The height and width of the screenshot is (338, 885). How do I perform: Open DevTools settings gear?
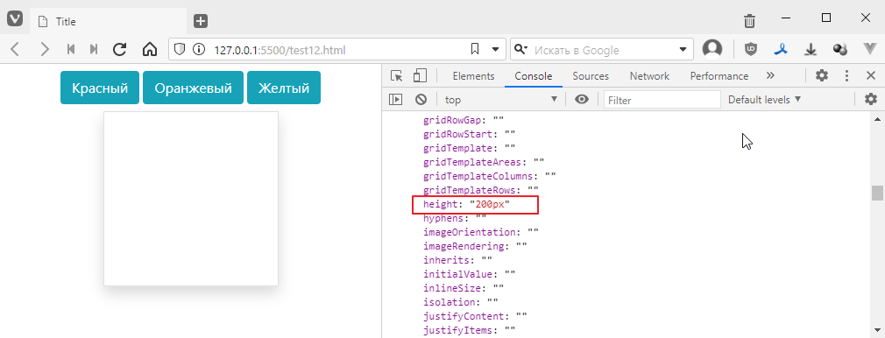[822, 75]
